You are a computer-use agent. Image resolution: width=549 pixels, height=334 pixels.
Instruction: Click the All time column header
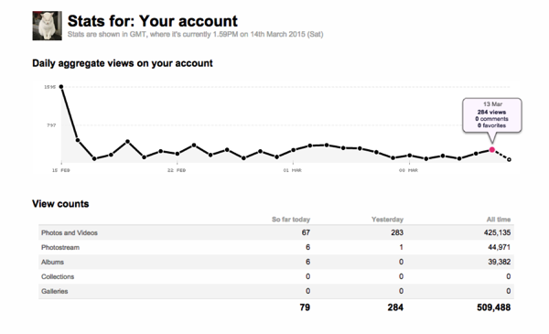click(x=499, y=220)
